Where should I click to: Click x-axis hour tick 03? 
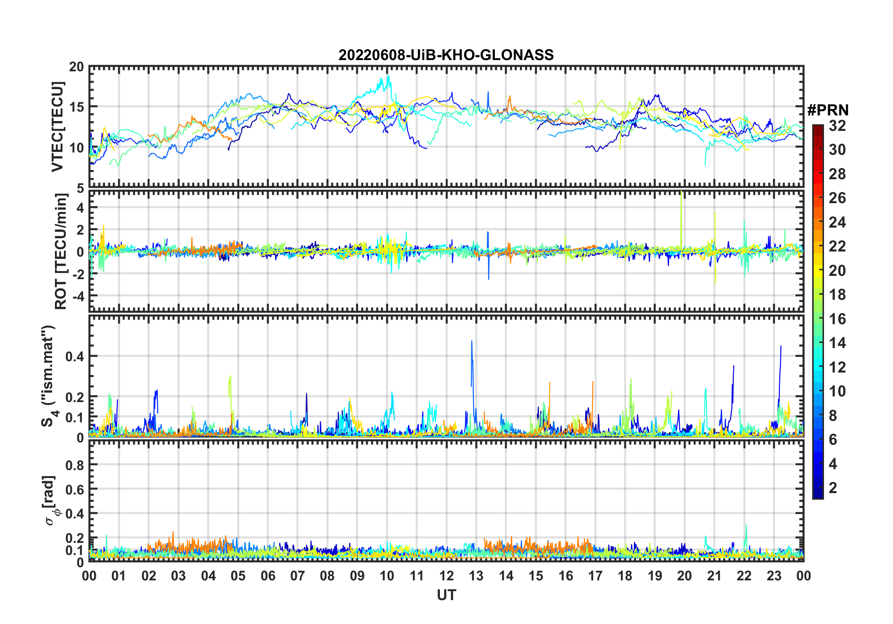(178, 576)
